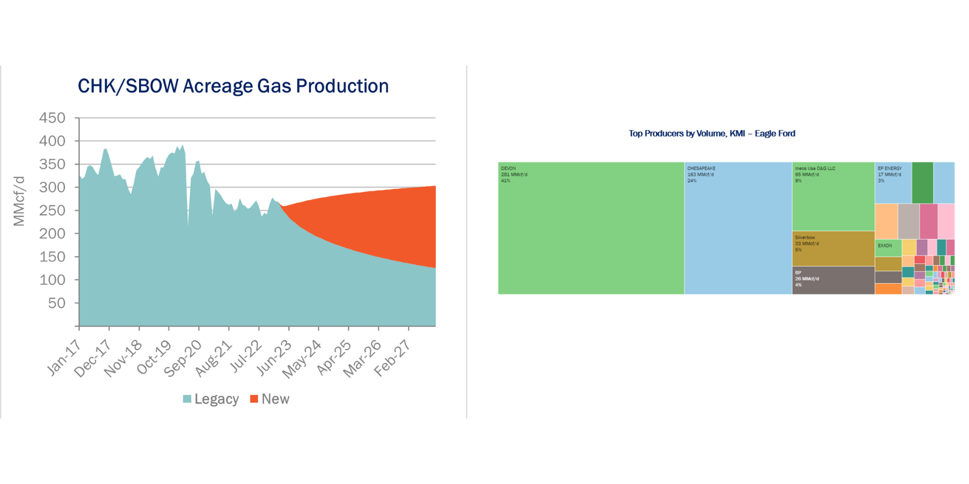Image resolution: width=969 pixels, height=484 pixels.
Task: Select the 100 y-axis label
Action: click(52, 280)
